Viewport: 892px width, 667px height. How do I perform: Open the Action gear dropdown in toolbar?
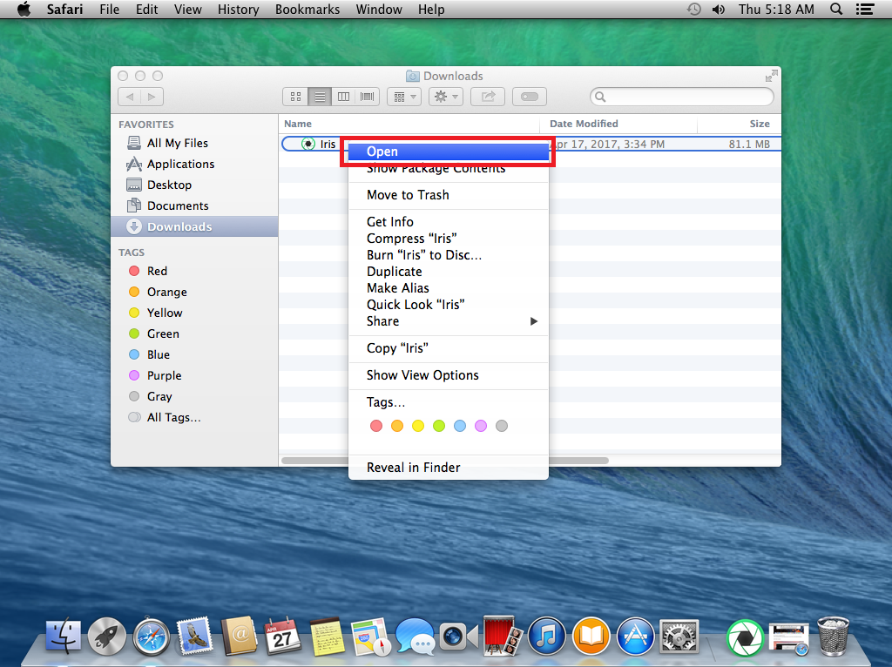446,97
